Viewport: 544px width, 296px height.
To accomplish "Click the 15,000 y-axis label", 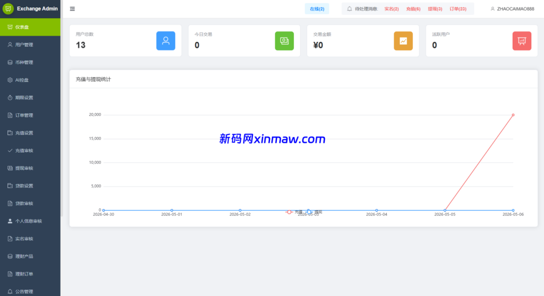I will pyautogui.click(x=95, y=139).
